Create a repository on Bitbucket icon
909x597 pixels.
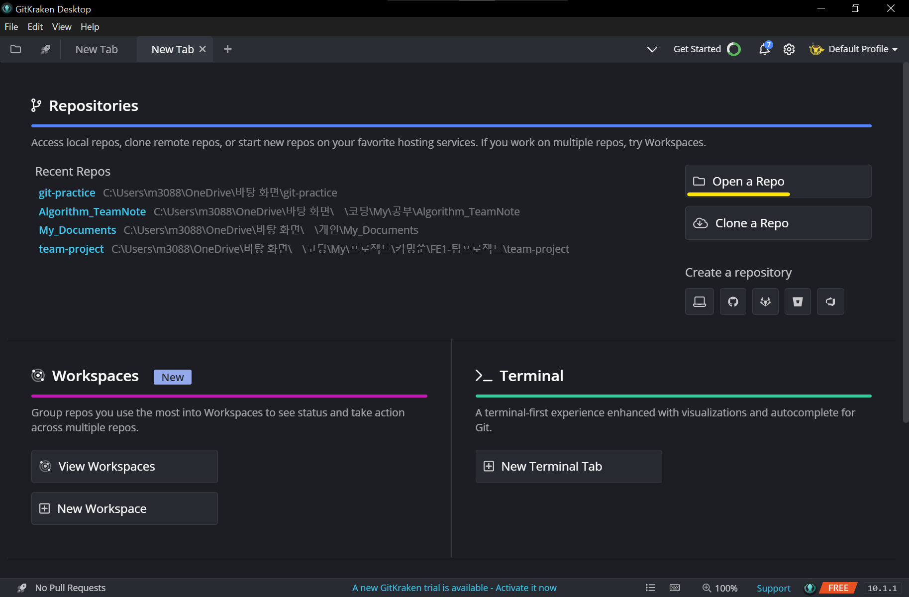click(798, 301)
